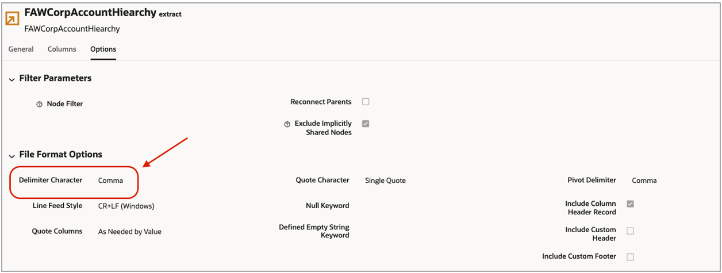Click the Quote Columns As Needed value
722x273 pixels.
click(x=130, y=232)
